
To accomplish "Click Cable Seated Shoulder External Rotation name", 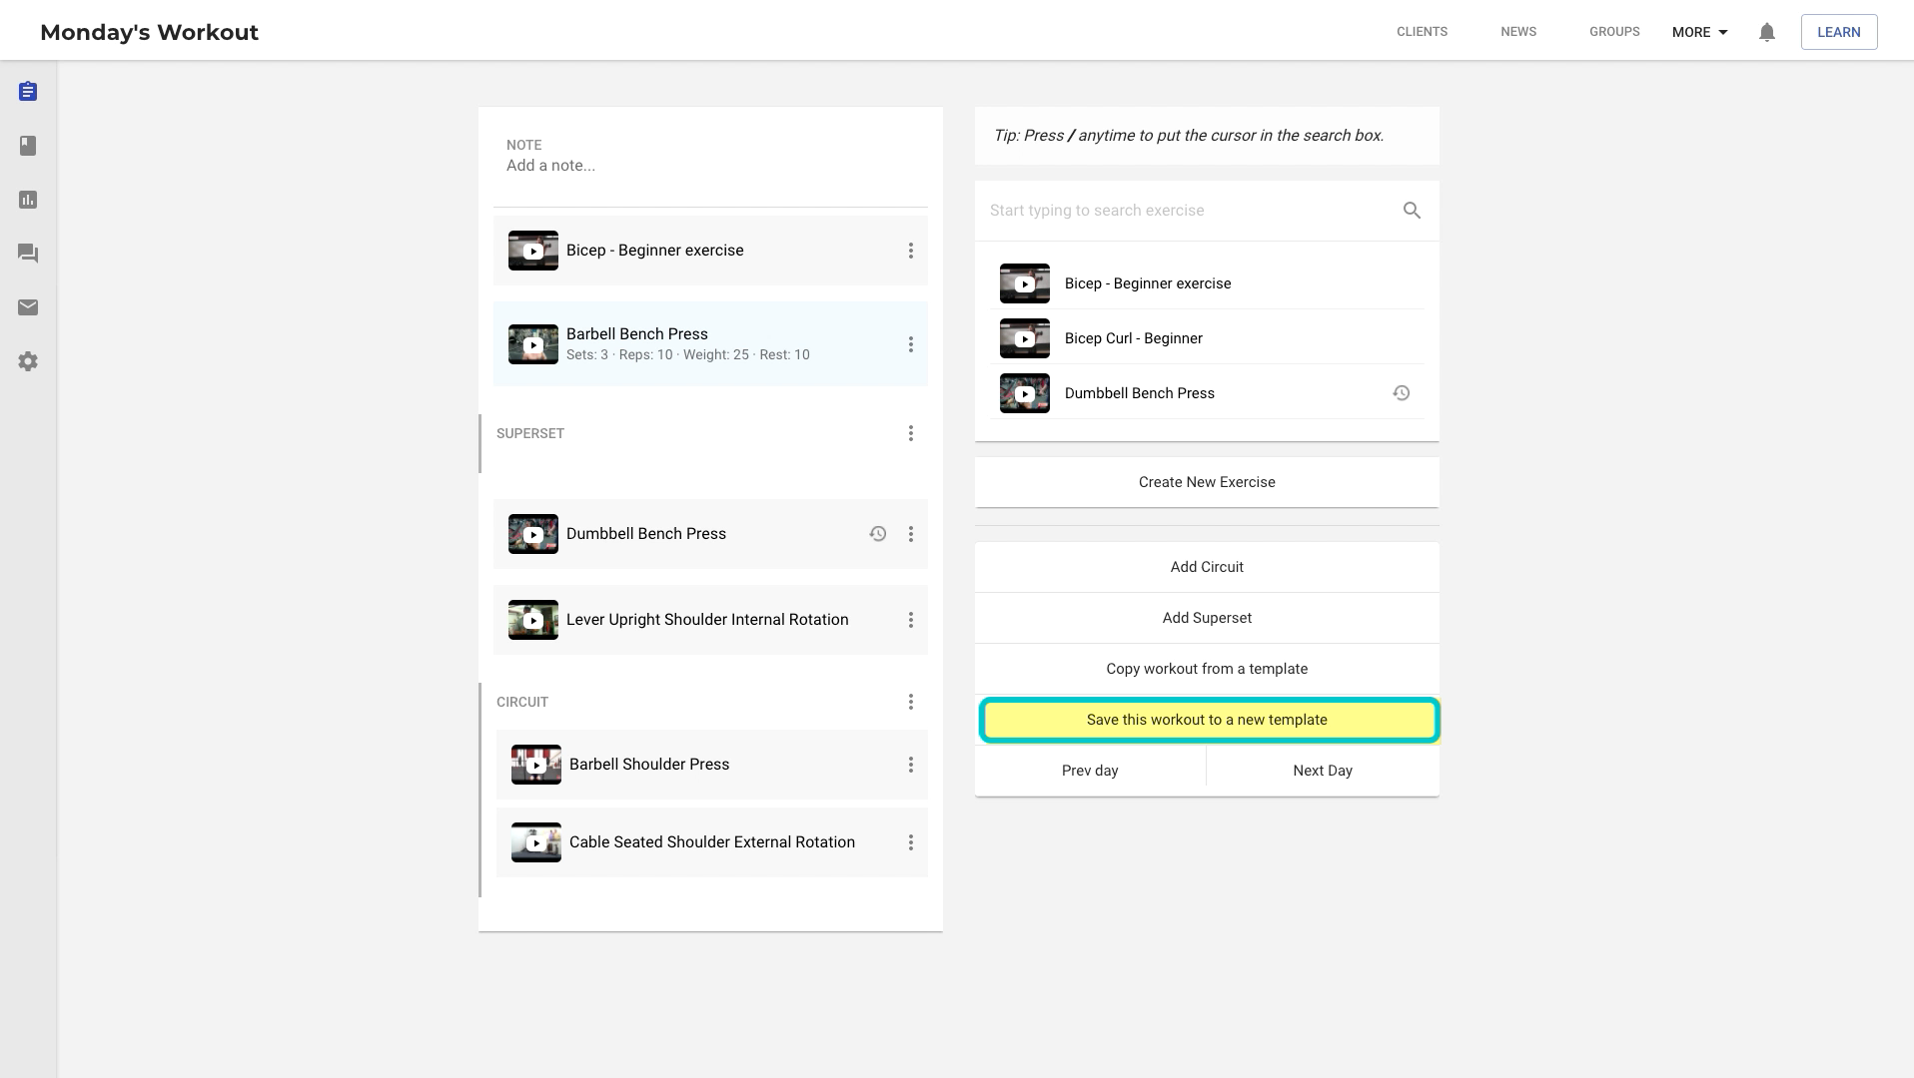I will [711, 842].
